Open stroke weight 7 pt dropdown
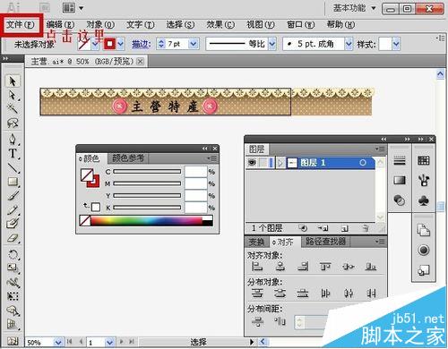This screenshot has width=448, height=349. tap(194, 44)
